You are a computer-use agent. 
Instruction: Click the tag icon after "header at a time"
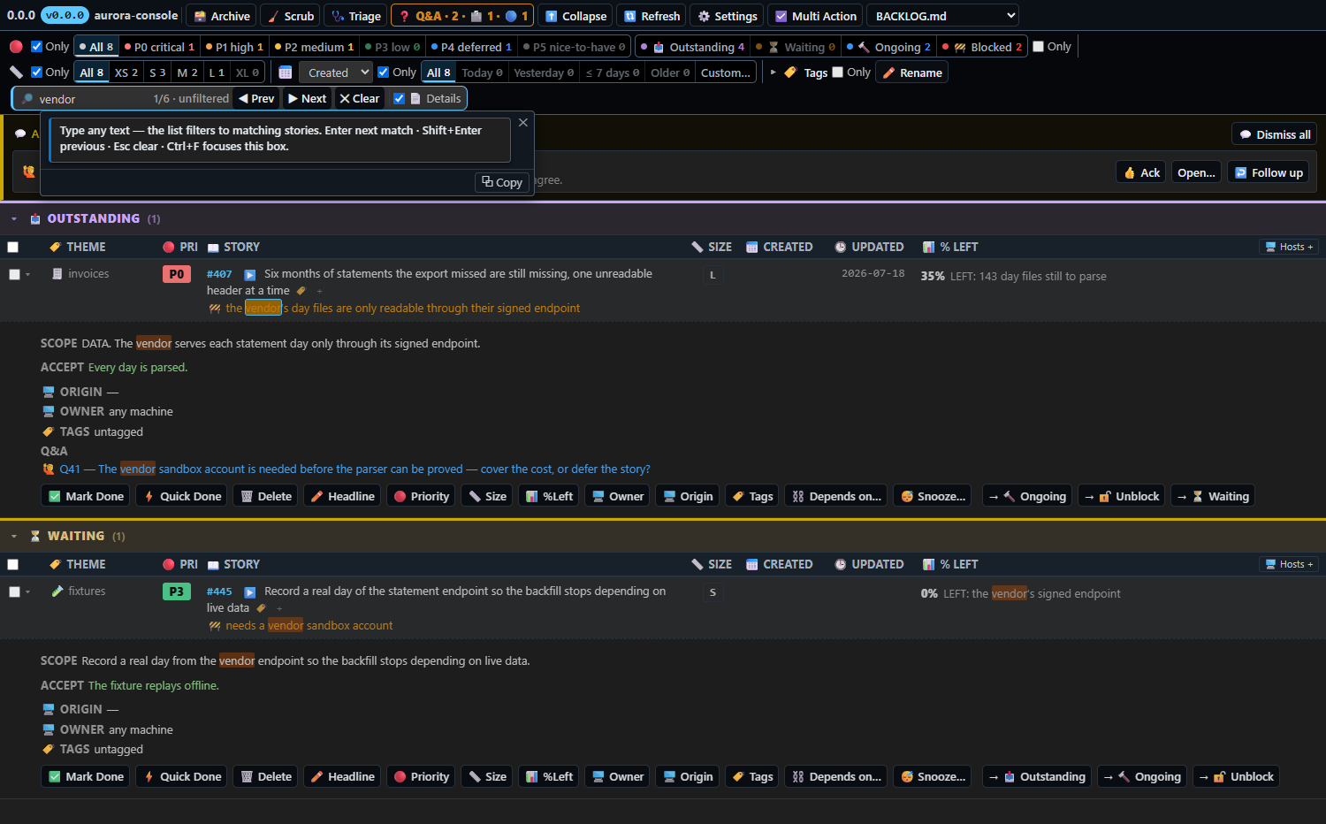coord(301,291)
